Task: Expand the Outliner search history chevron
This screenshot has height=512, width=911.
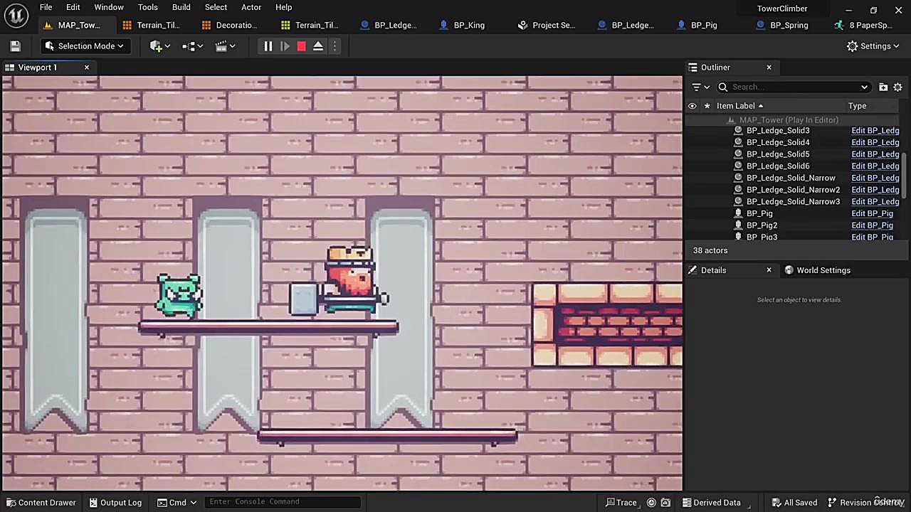Action: coord(864,87)
